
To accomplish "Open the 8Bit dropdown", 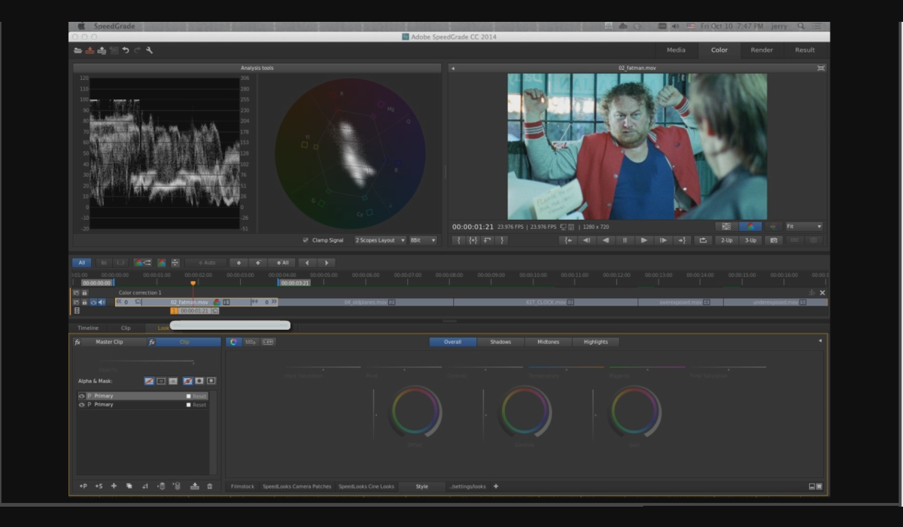I will point(423,240).
